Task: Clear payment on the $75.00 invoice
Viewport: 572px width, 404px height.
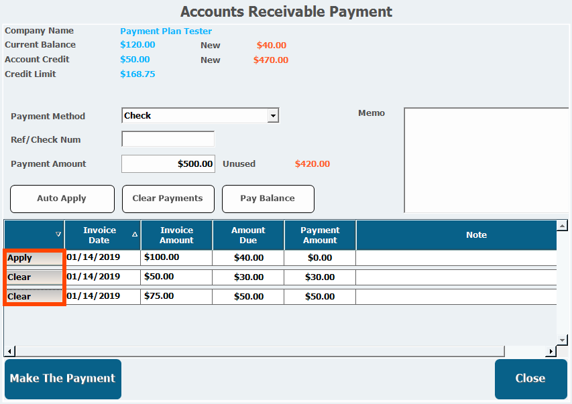Action: (x=34, y=296)
